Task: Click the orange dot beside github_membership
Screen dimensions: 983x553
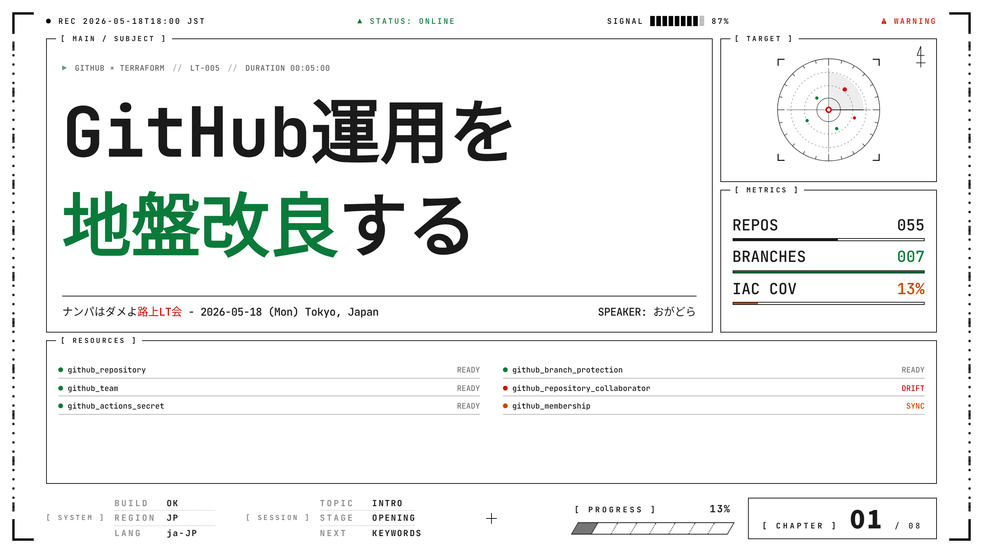Action: [505, 406]
